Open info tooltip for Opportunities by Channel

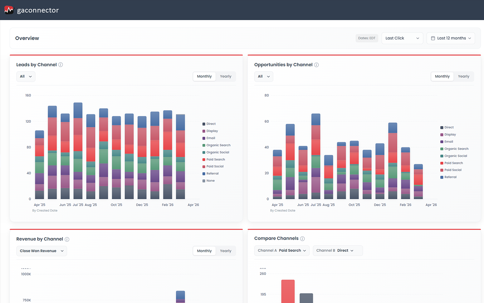point(316,65)
